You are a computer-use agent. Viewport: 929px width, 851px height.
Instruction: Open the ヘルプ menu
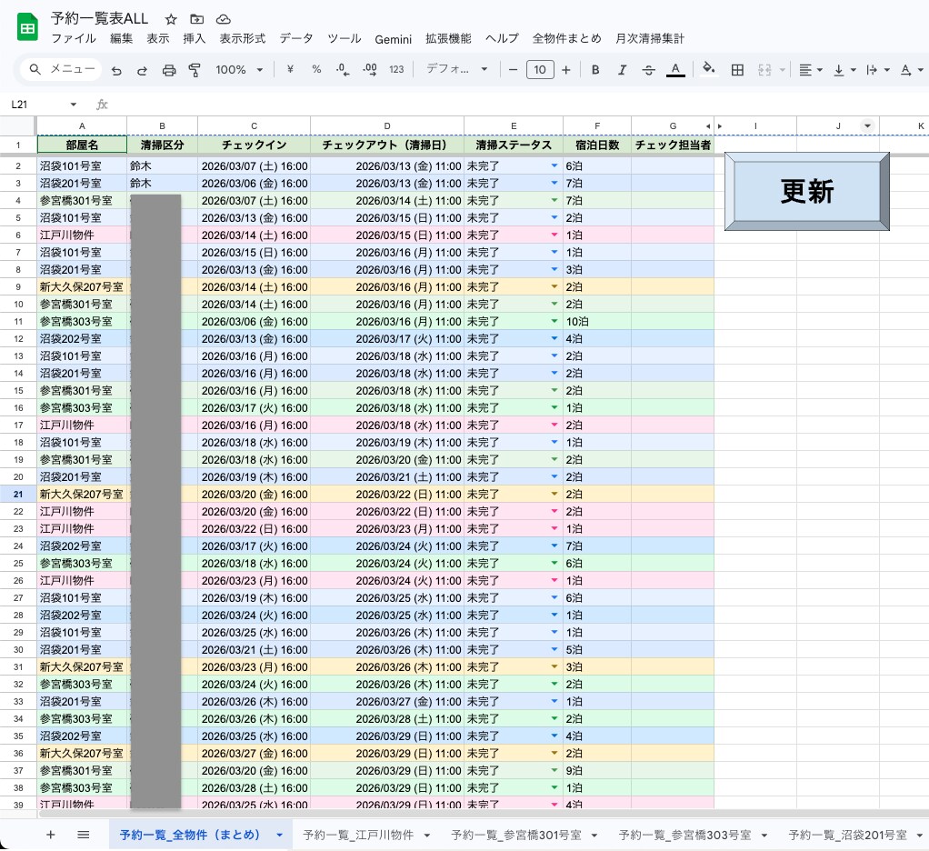(502, 38)
